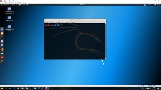
Task: Open the eye icon app in the dock
Action: [x=2, y=53]
